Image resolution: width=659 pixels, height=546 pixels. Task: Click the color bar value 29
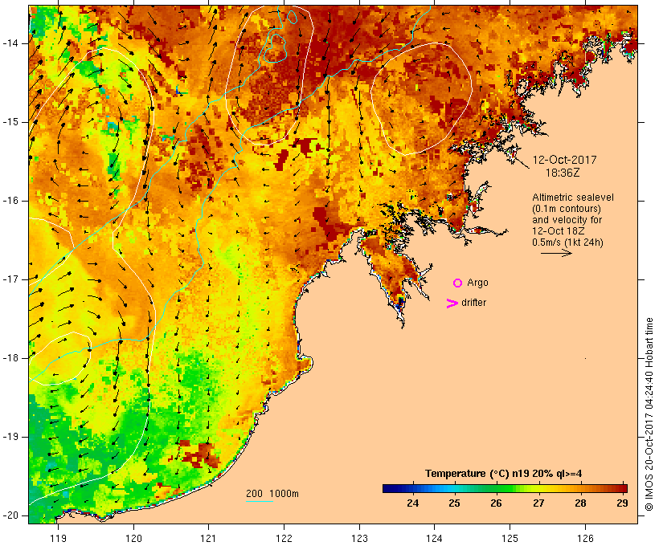pos(622,503)
